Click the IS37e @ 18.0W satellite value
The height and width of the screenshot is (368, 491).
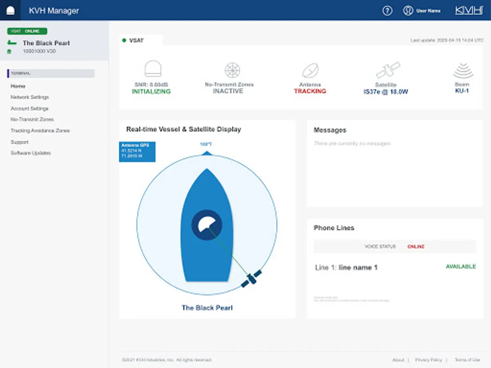pyautogui.click(x=386, y=92)
